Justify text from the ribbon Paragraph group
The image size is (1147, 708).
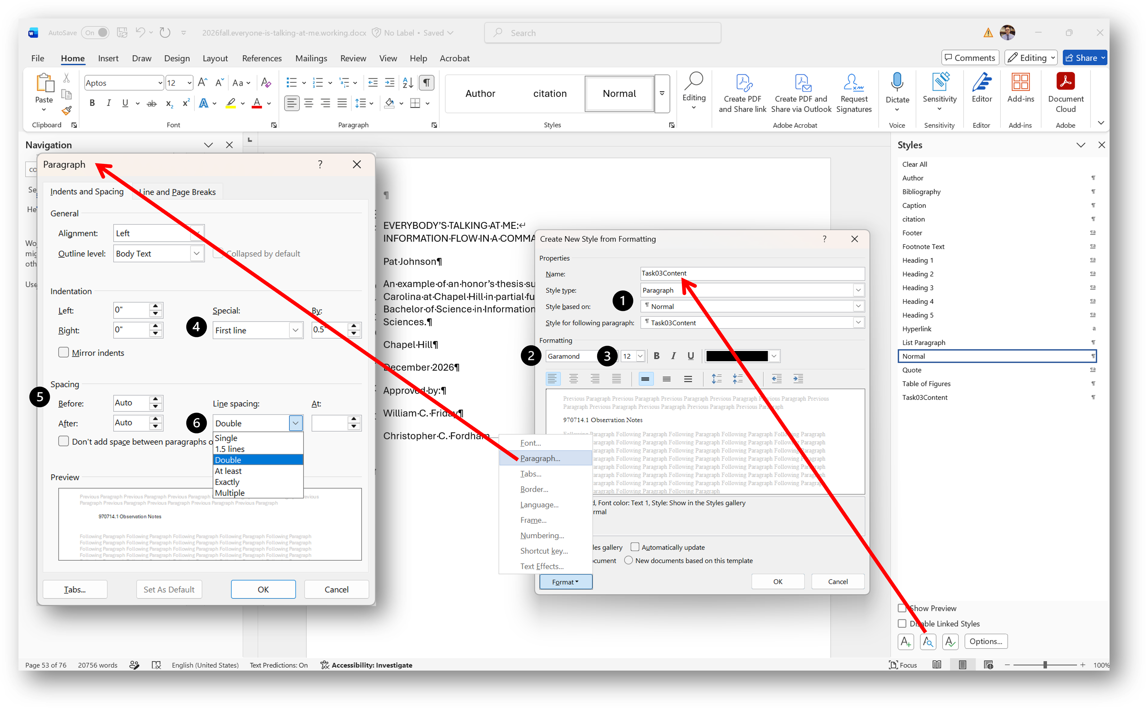click(343, 103)
